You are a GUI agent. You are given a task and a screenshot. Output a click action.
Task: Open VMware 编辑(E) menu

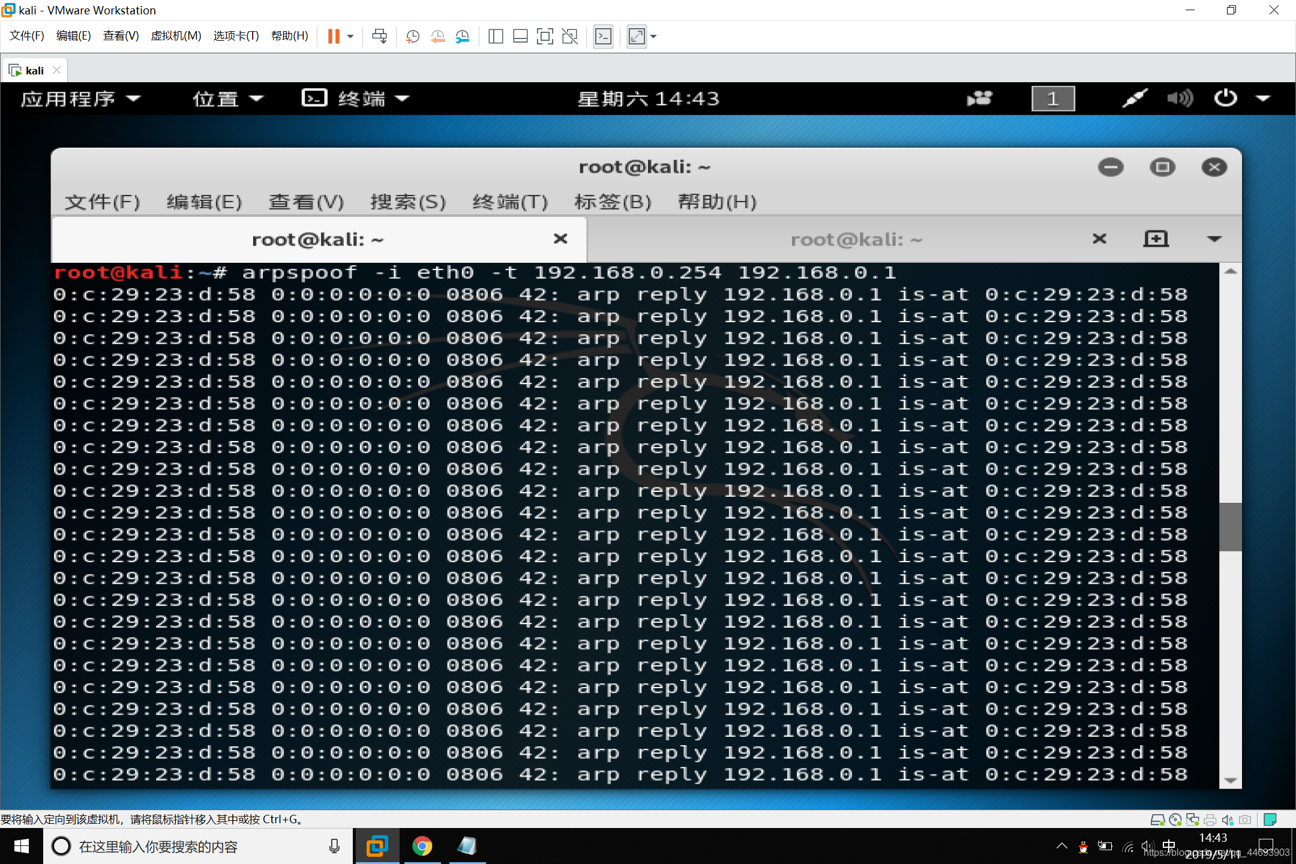tap(73, 36)
